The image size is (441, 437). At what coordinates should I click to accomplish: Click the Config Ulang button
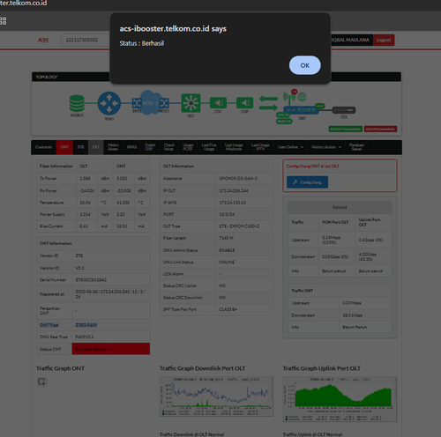pyautogui.click(x=307, y=182)
